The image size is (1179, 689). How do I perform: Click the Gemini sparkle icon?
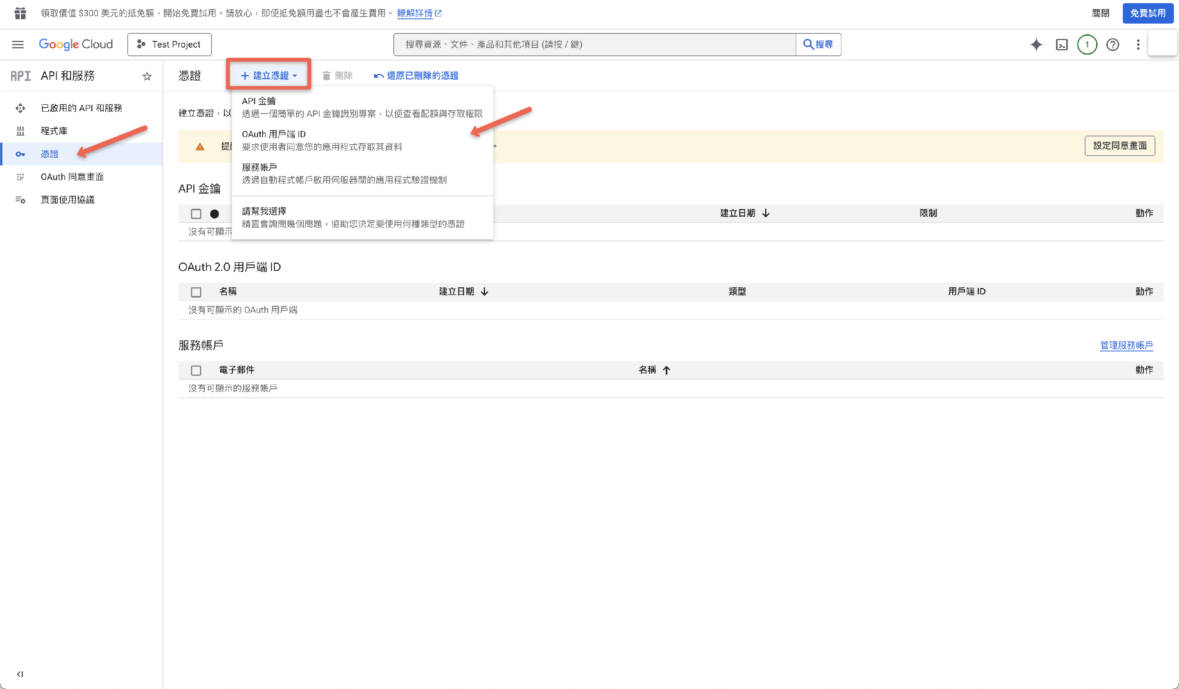pos(1036,44)
